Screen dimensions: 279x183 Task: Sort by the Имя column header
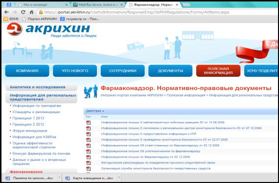[x=104, y=116]
